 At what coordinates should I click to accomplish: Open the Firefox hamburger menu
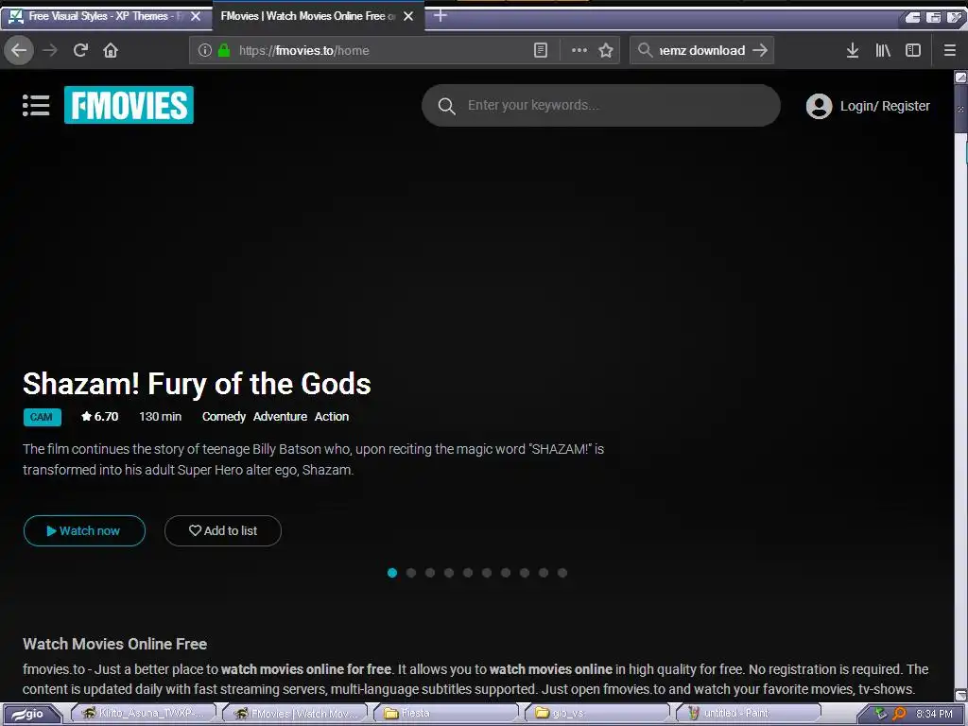point(950,51)
